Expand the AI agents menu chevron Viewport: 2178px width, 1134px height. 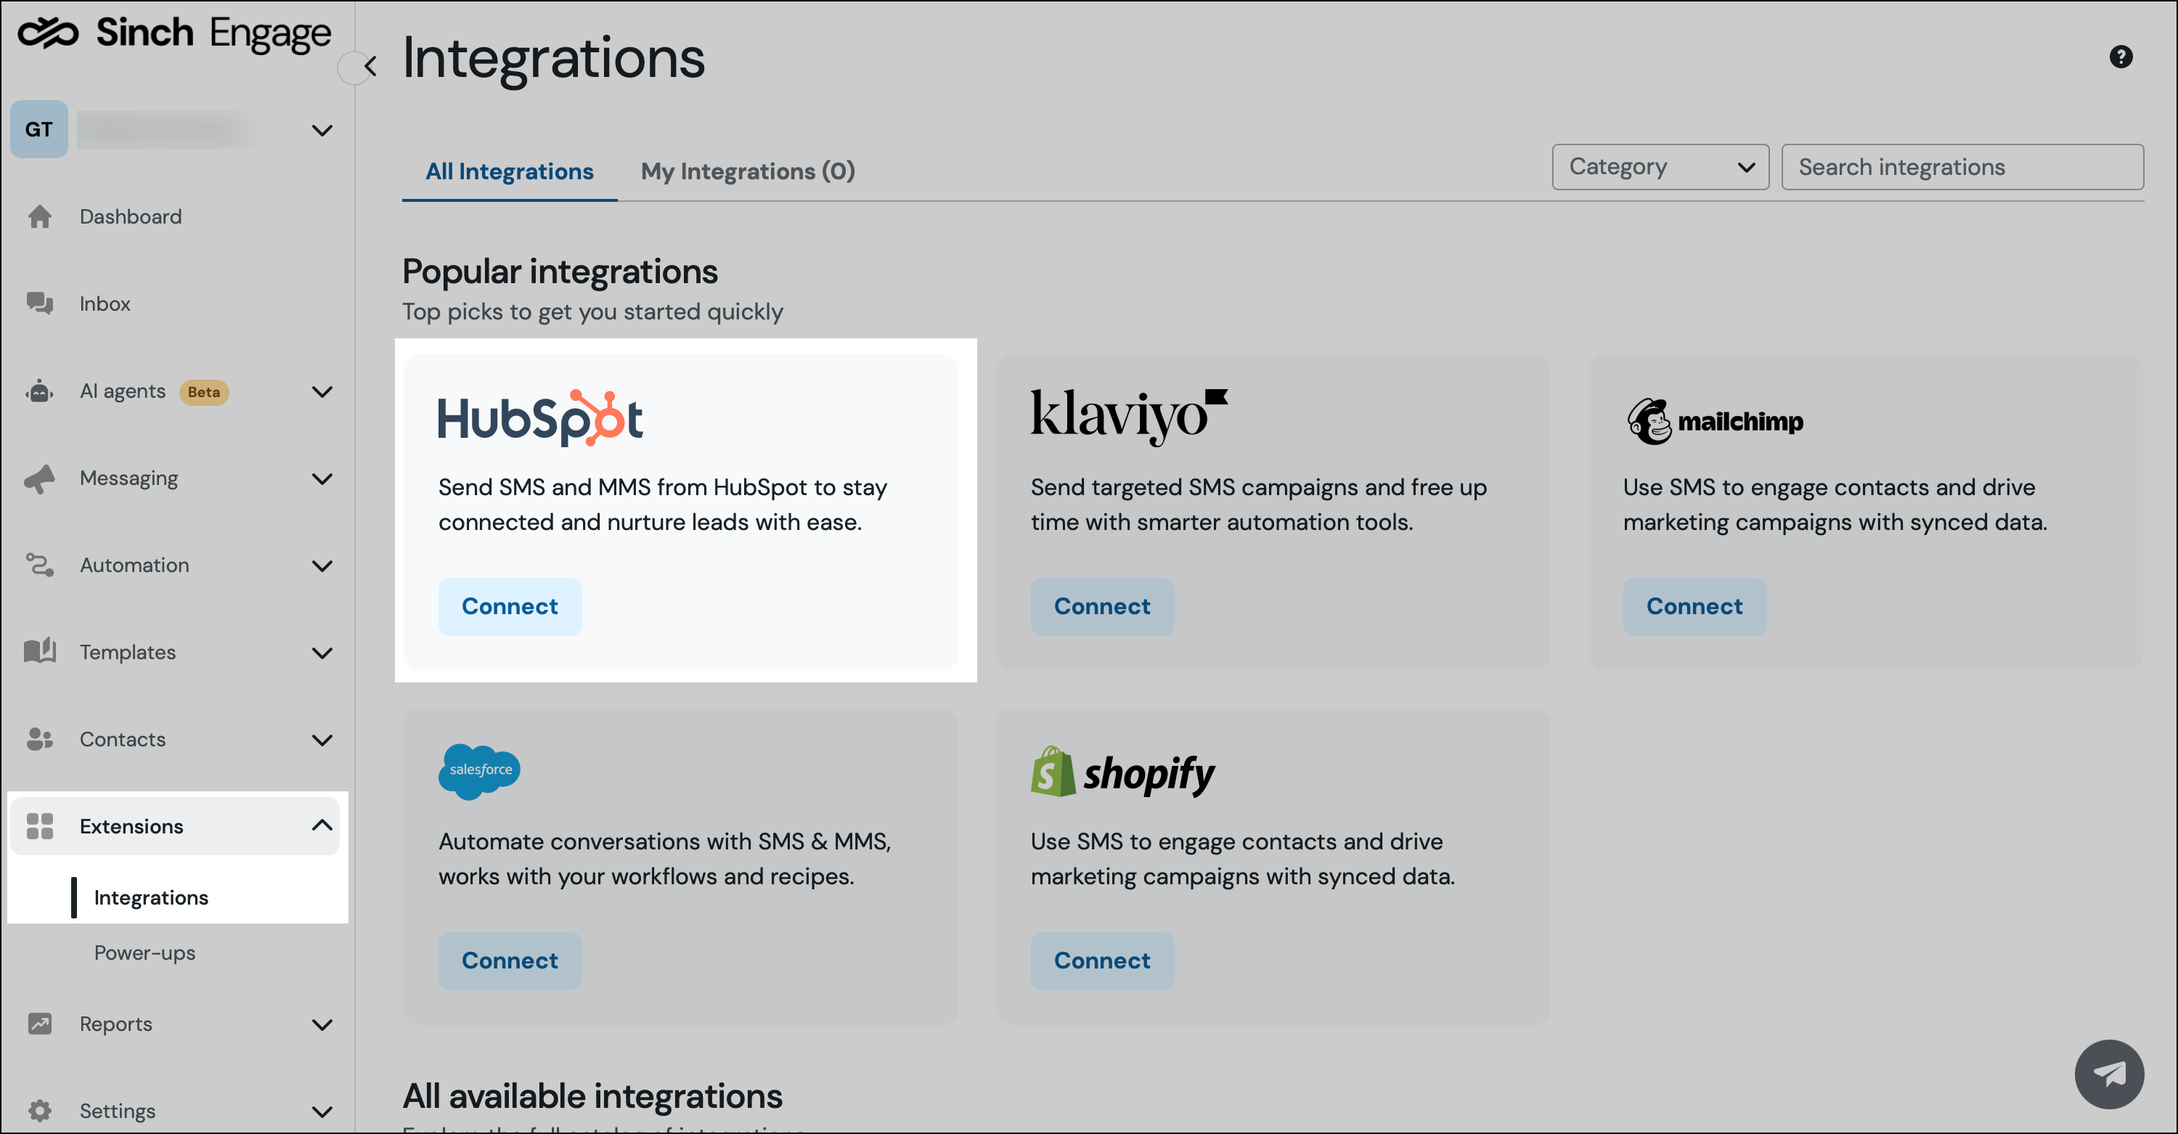tap(322, 391)
